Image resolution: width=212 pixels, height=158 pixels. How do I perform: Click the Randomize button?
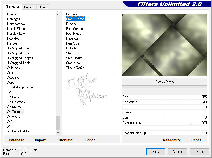pos(172,140)
